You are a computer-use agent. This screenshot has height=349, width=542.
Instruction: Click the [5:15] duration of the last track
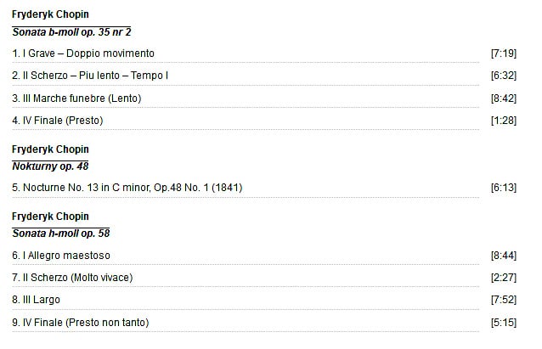click(504, 323)
